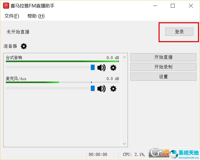Mute the 麦克风/Aux speaker icon
Viewport: 200px width, 160px height.
pos(102,89)
